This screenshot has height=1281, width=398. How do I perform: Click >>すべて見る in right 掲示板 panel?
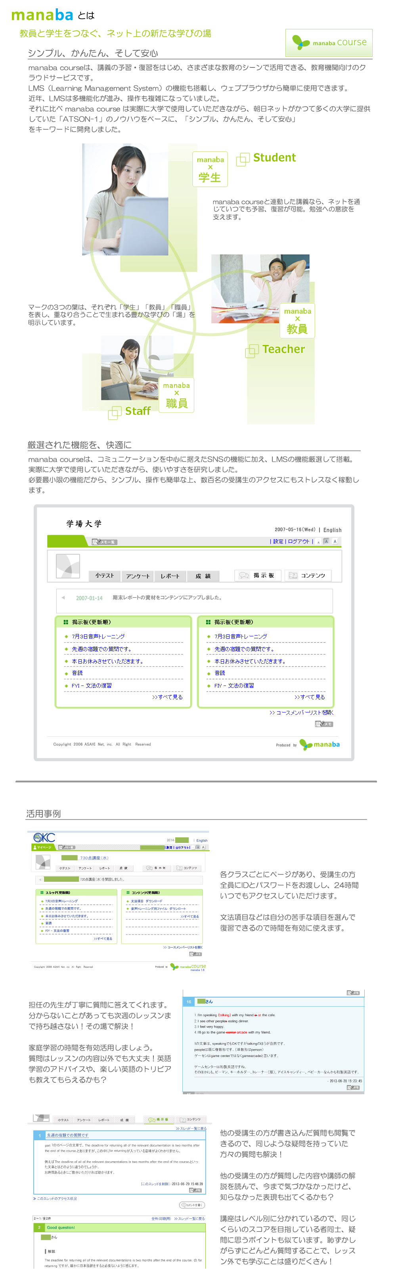pos(310,697)
